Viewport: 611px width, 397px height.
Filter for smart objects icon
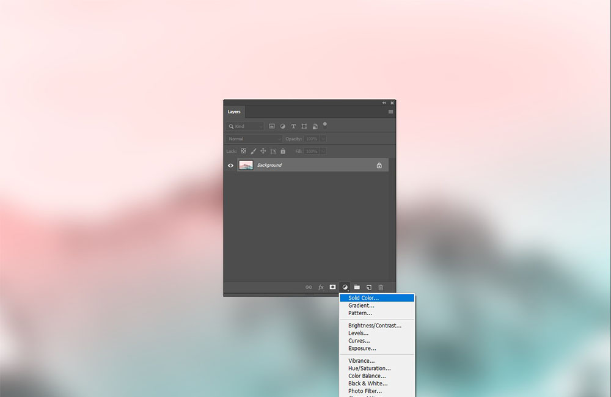click(315, 126)
